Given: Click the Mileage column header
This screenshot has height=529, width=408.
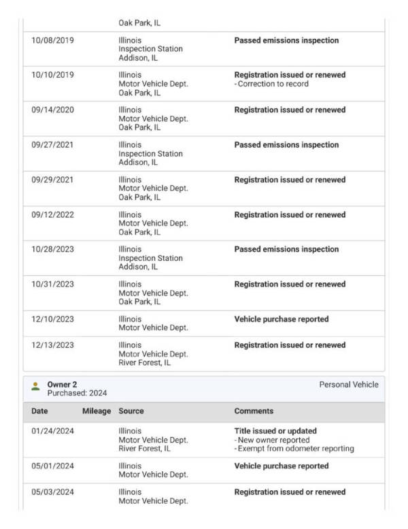Looking at the screenshot, I should pyautogui.click(x=96, y=411).
